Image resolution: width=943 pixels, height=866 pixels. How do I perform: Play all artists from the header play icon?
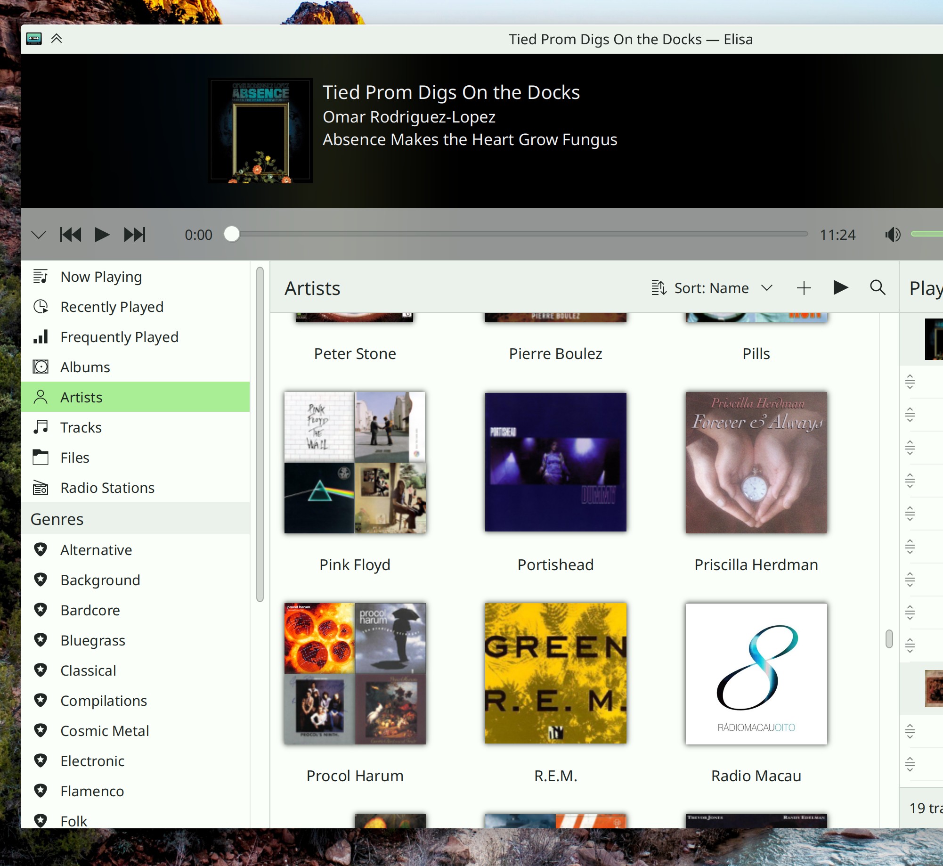840,287
